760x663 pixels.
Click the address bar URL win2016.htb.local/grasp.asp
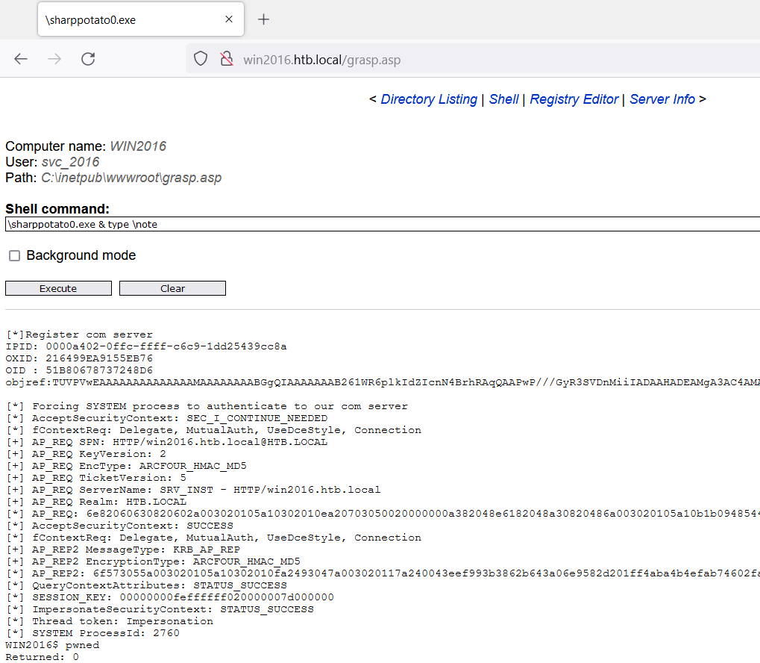point(322,60)
